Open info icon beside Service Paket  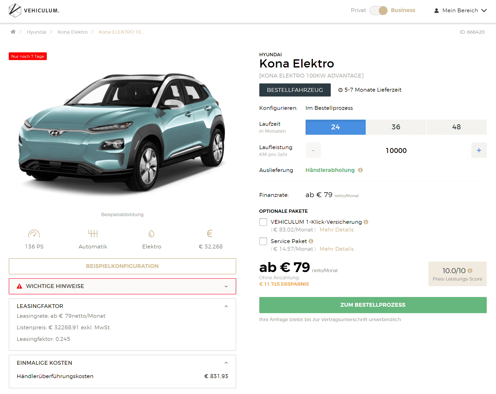311,241
